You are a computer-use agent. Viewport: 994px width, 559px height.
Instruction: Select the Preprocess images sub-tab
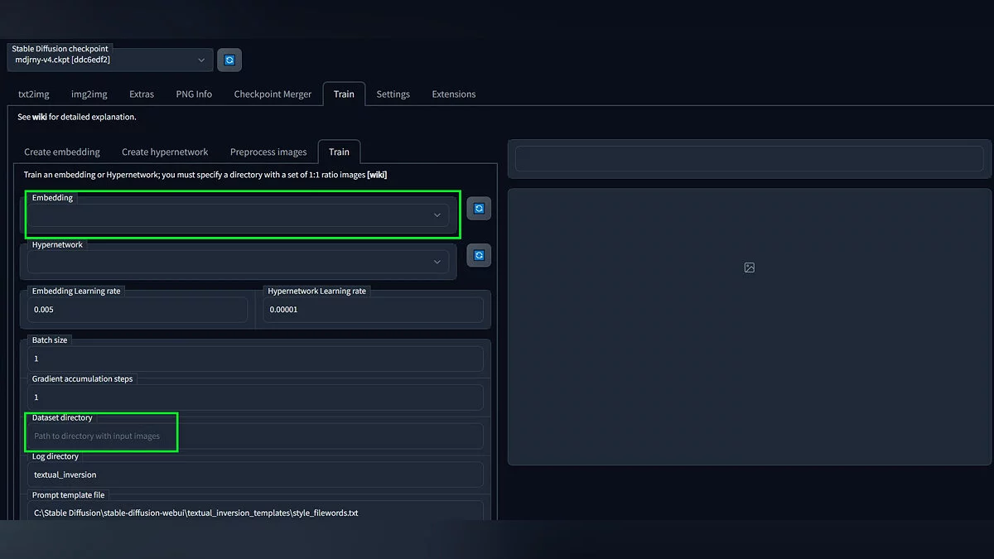click(x=268, y=152)
